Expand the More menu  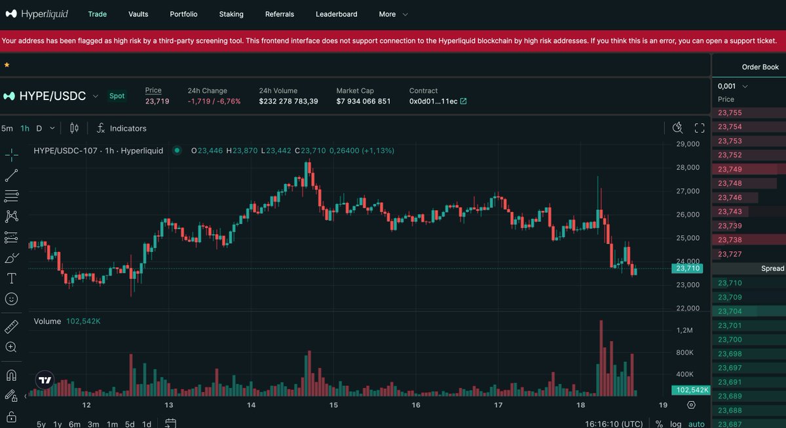click(393, 14)
